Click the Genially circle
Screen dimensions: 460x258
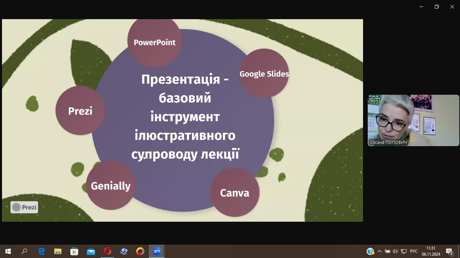click(x=110, y=185)
